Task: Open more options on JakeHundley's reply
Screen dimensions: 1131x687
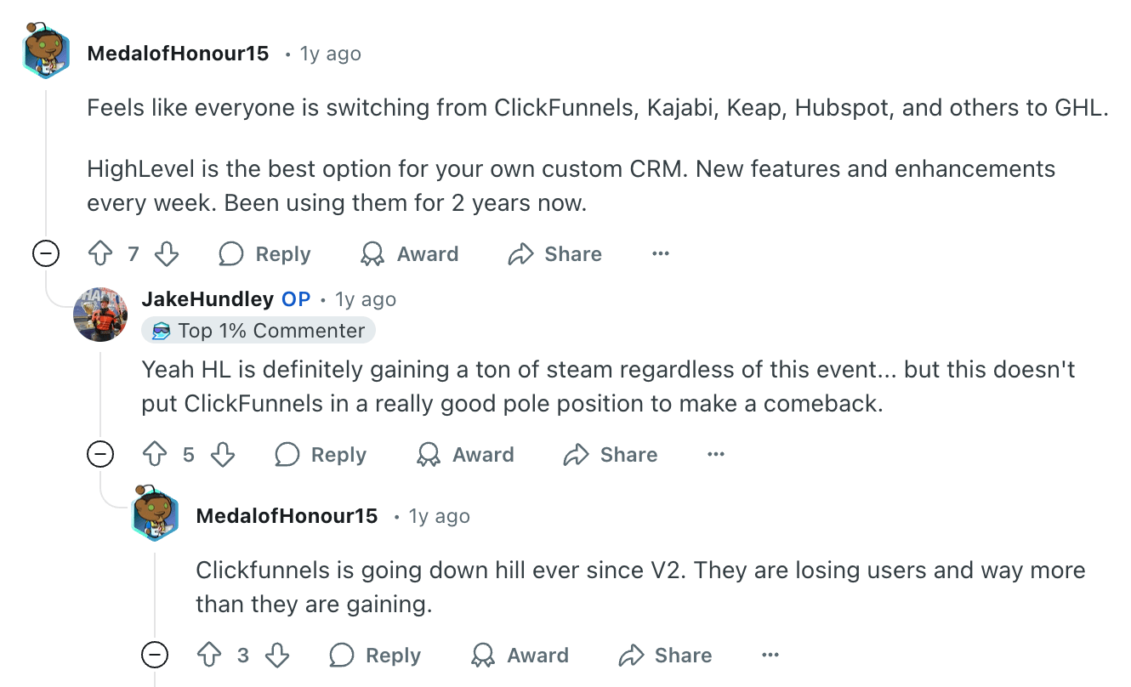Action: tap(716, 455)
